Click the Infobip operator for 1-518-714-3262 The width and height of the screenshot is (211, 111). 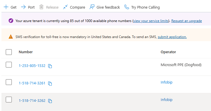click(166, 100)
